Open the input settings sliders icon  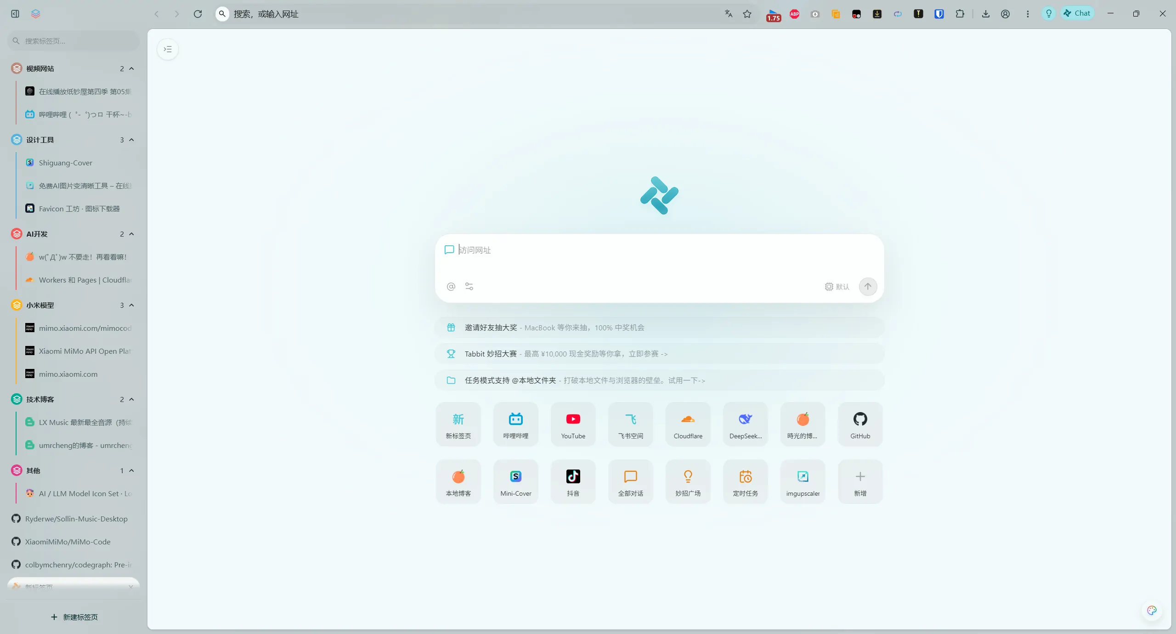[x=469, y=286]
